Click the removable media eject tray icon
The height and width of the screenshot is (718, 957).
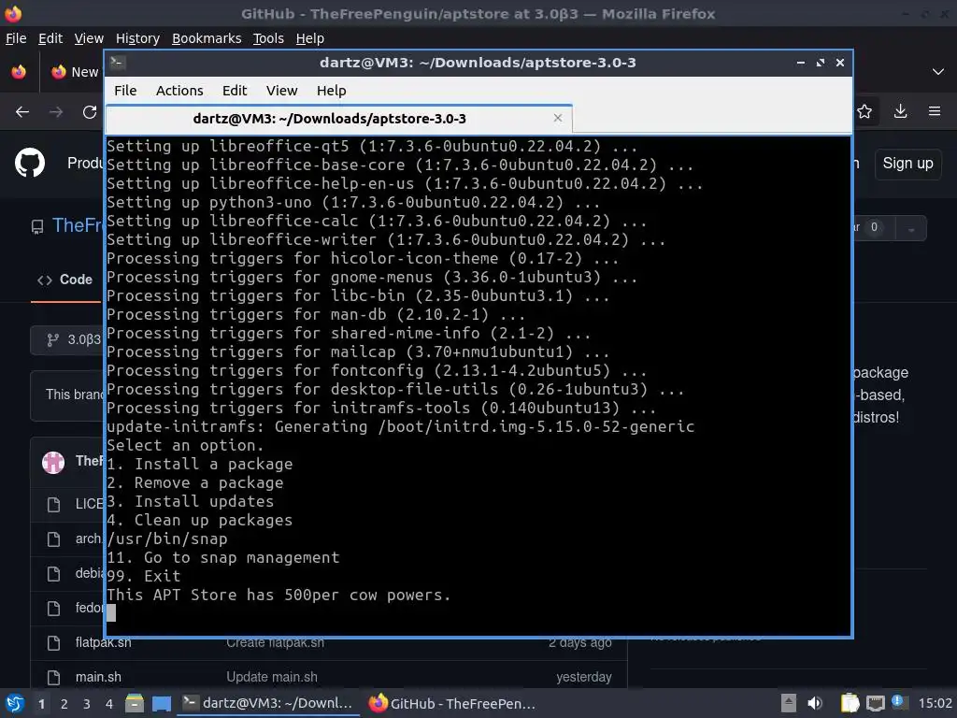pos(789,703)
